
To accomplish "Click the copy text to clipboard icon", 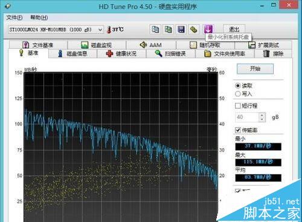I will click(x=155, y=30).
